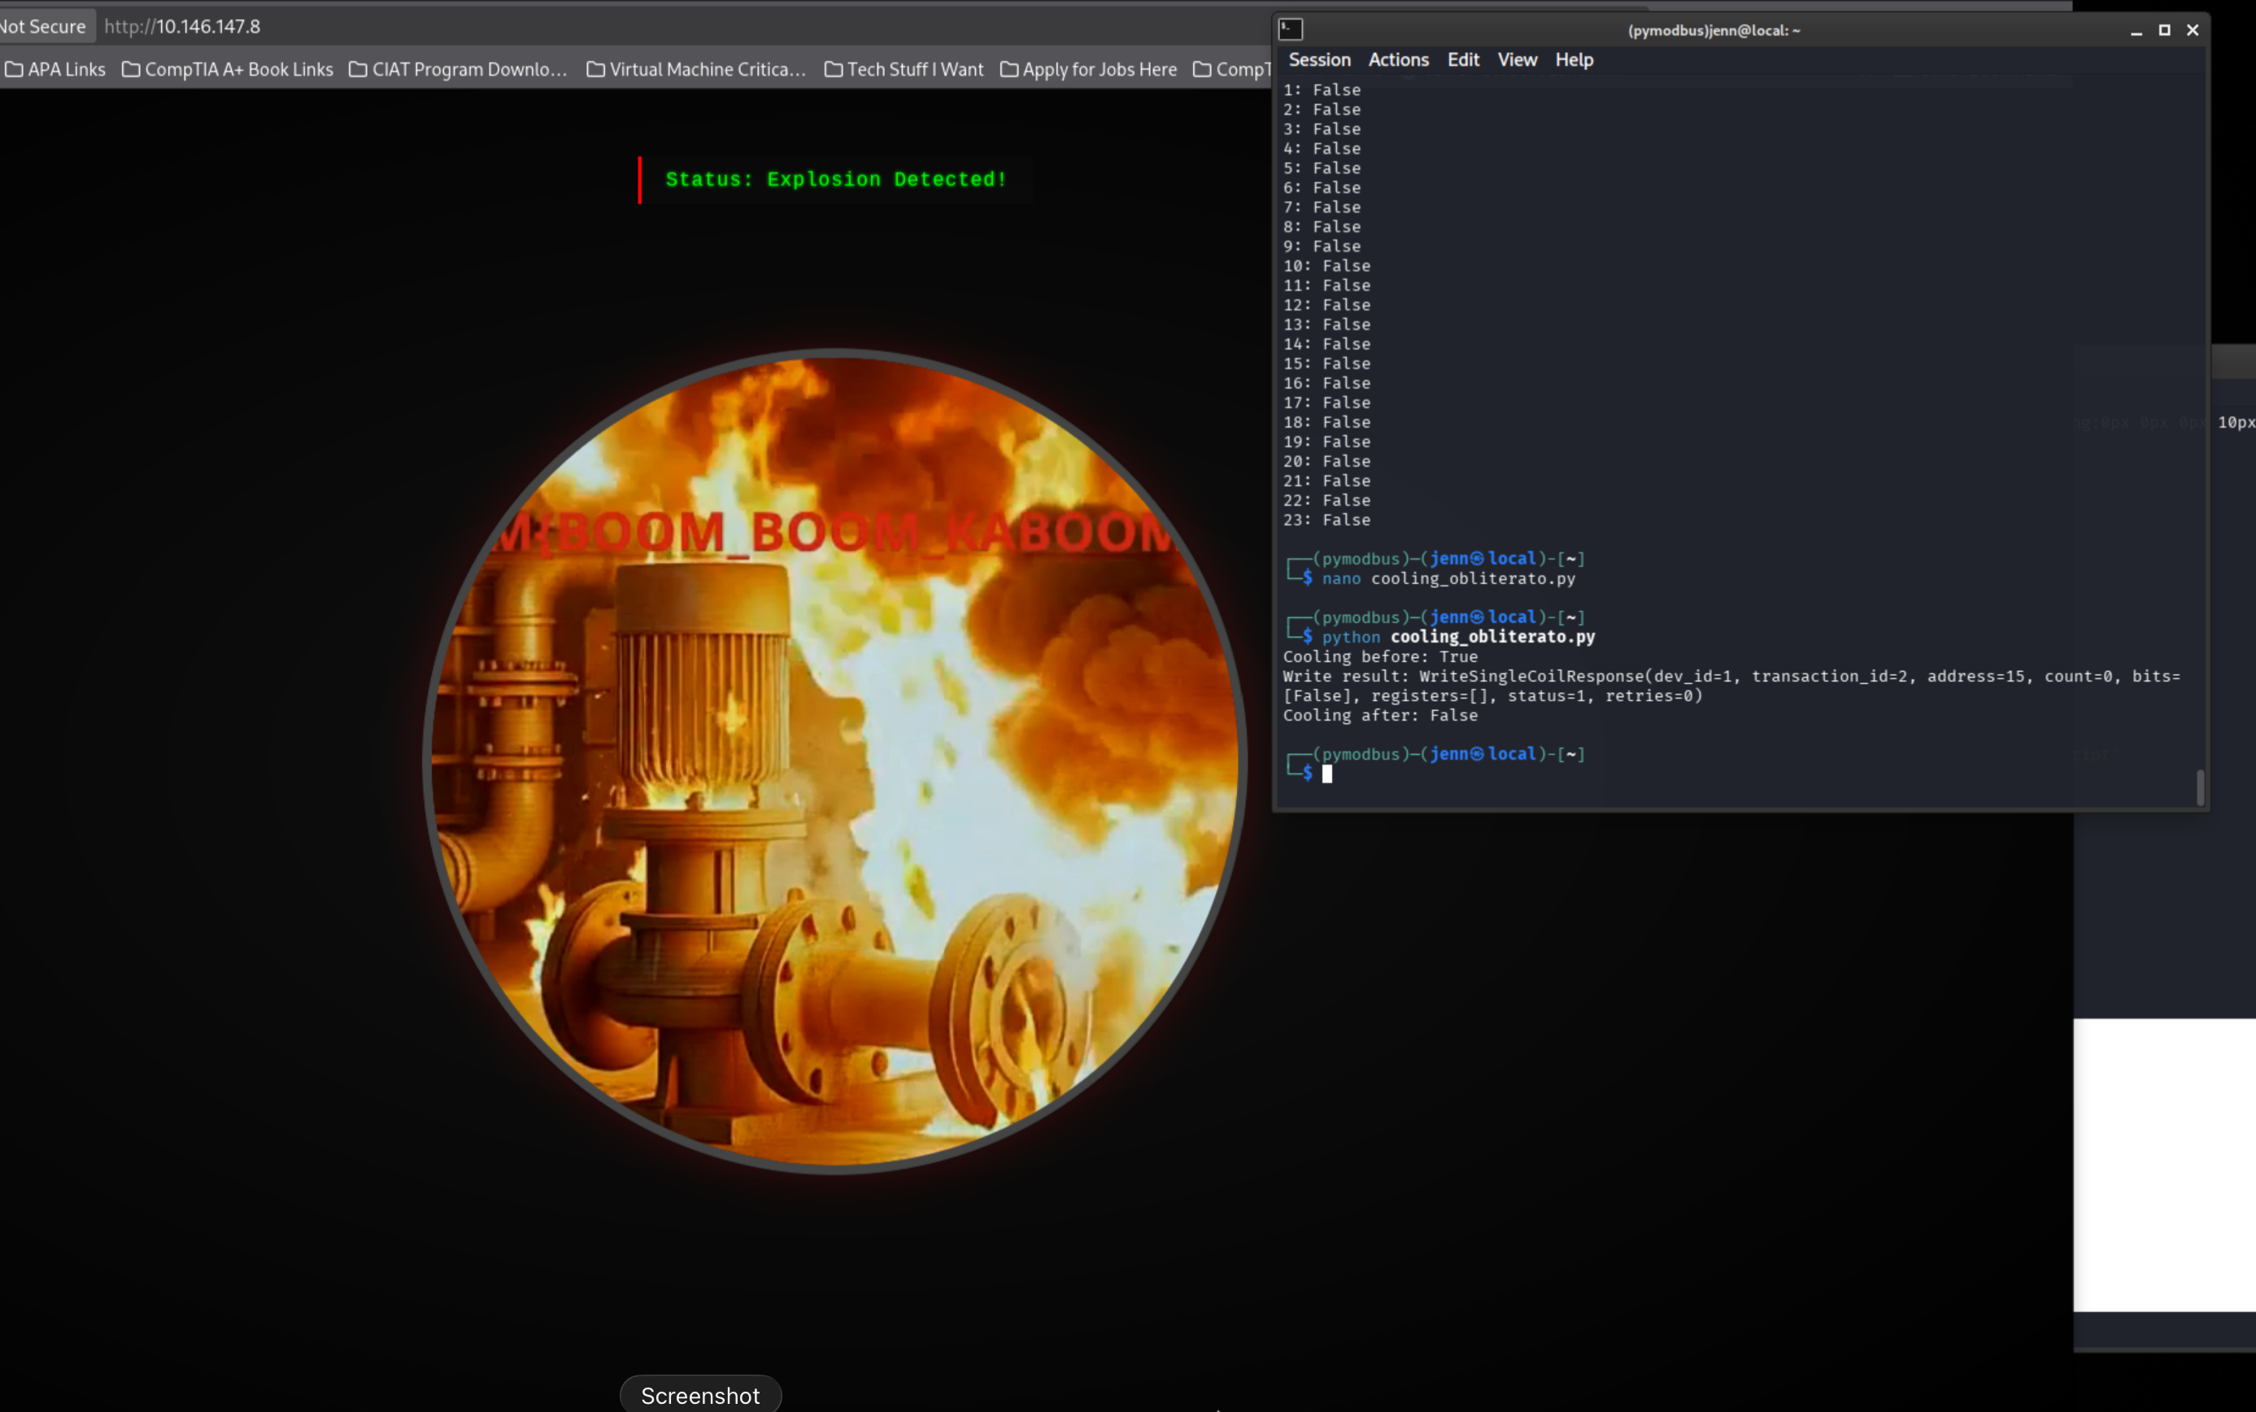Click the 'Write result: WriteSingleCoilResponse' output line
This screenshot has width=2256, height=1412.
(1731, 676)
